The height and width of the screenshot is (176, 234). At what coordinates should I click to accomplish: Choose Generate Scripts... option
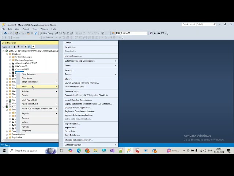pos(88,91)
